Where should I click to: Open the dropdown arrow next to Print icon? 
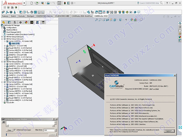[x=51, y=3]
